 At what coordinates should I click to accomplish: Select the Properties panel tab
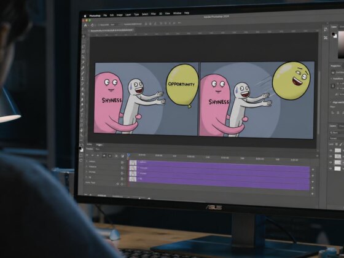(335, 66)
